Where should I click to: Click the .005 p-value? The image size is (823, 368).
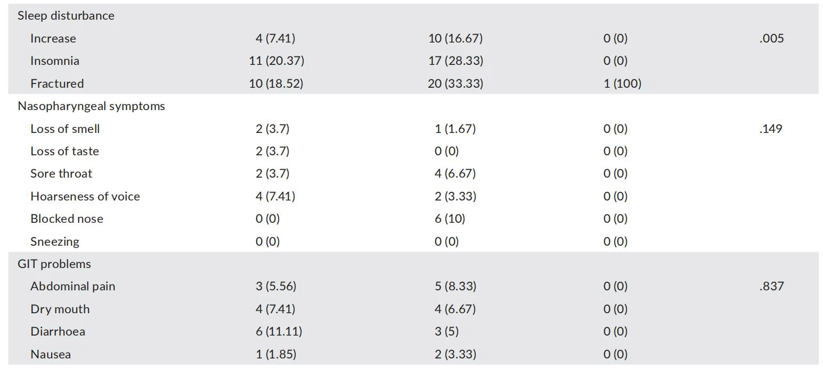pyautogui.click(x=771, y=39)
